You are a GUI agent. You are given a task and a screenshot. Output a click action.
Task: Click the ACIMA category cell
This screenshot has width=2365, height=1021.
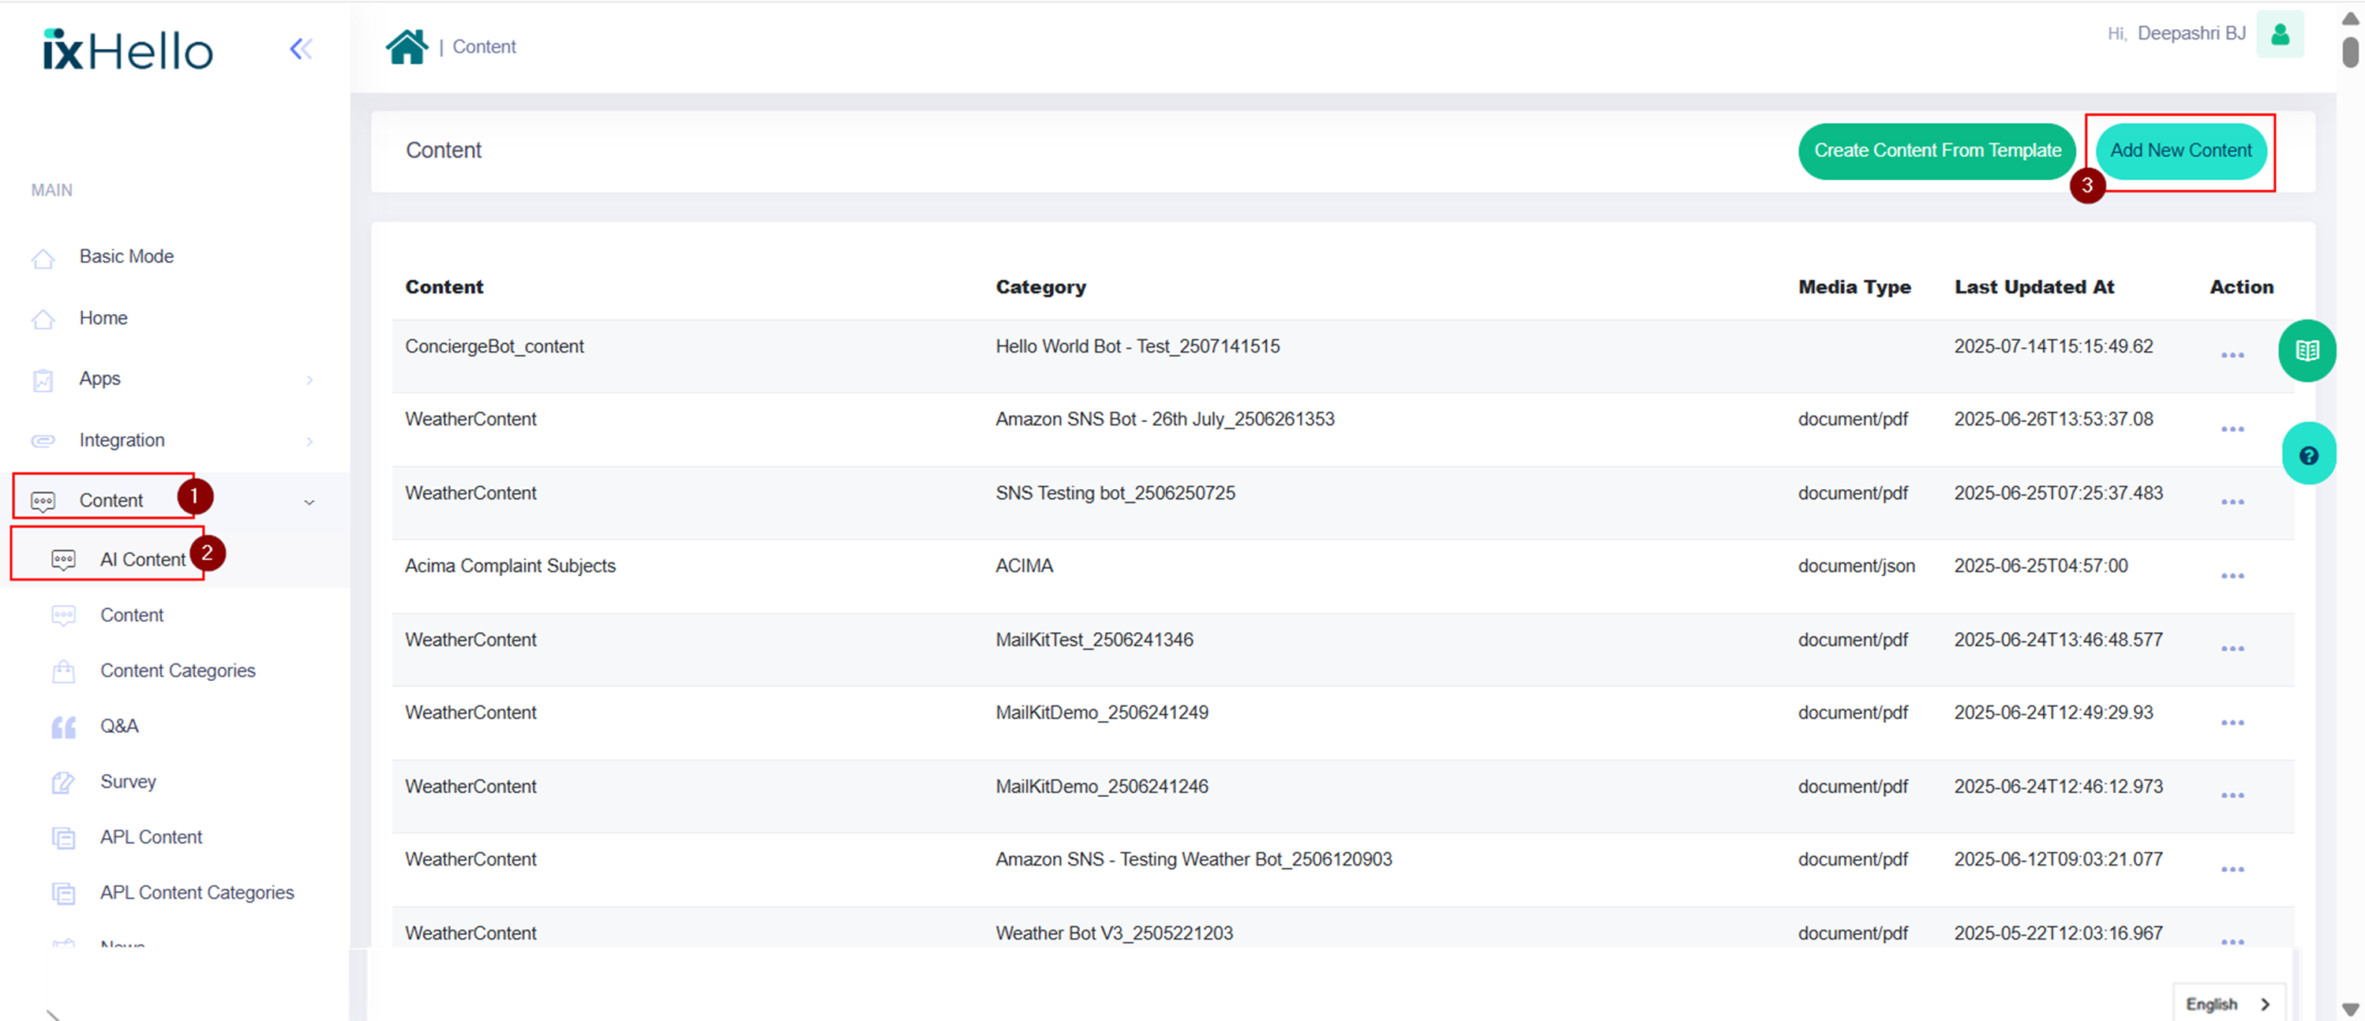[1024, 566]
